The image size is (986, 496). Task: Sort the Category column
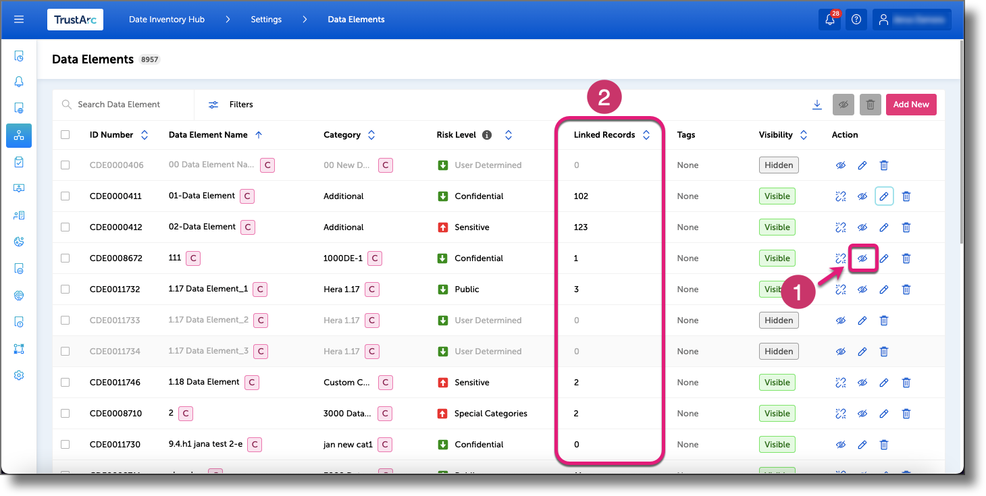click(371, 134)
